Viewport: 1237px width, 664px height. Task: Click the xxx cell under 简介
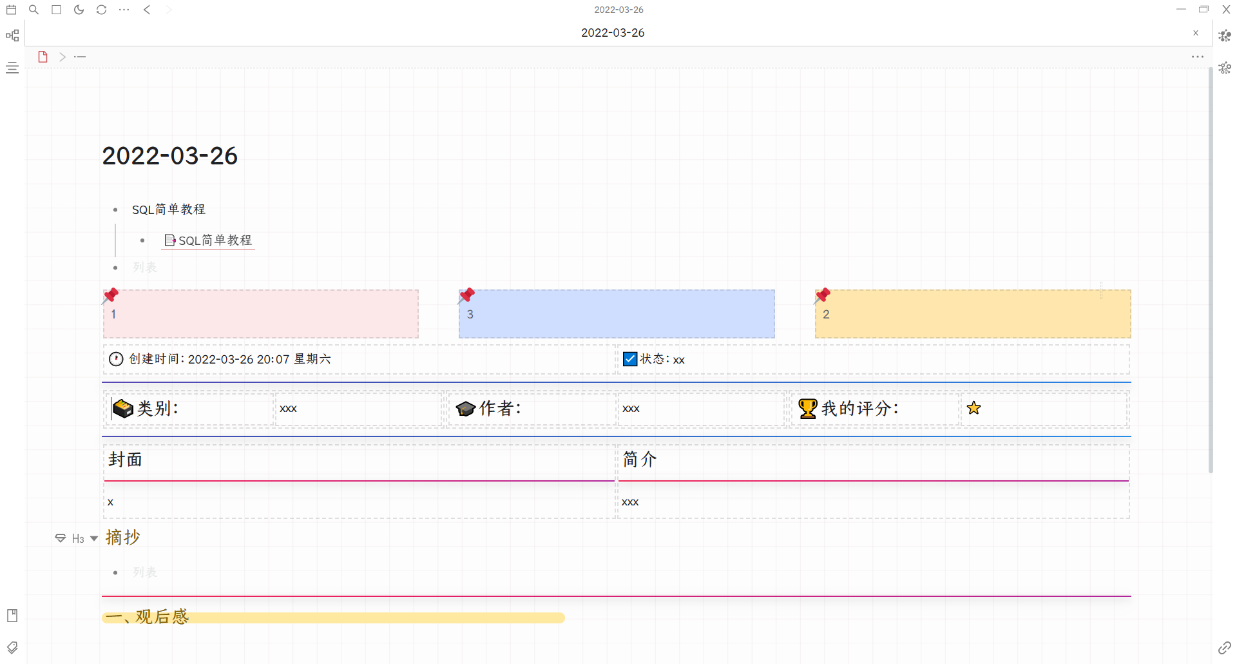coord(630,502)
